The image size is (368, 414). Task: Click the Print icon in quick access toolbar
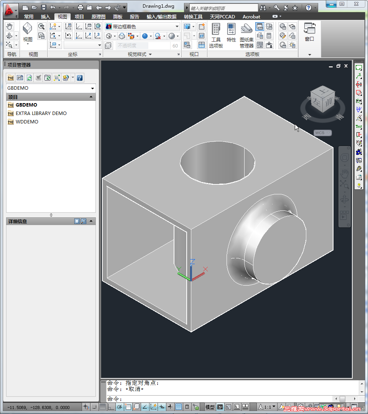(x=80, y=8)
